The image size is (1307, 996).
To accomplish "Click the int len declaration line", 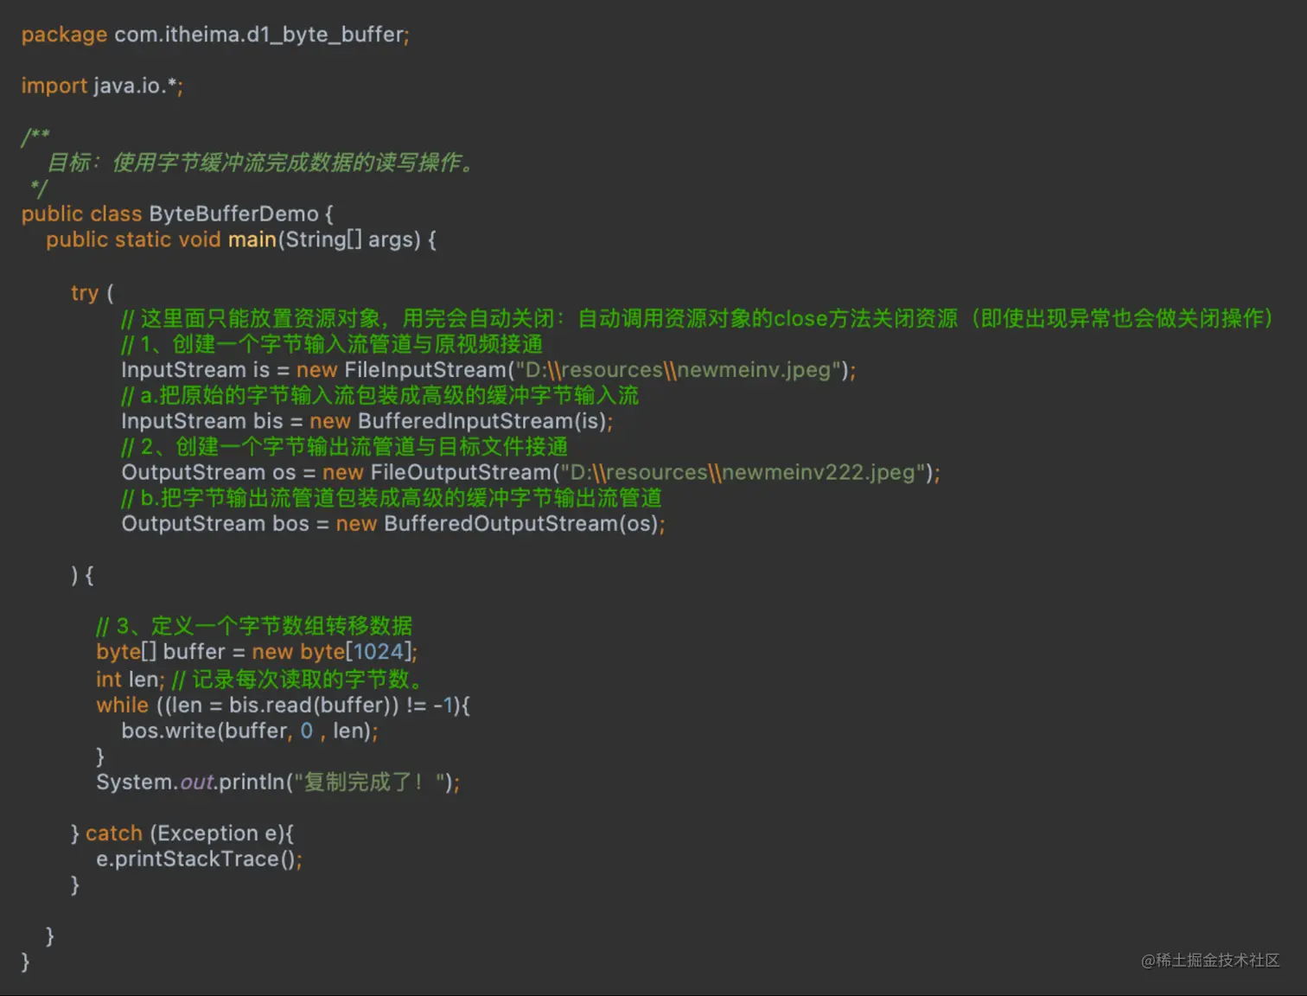I will click(260, 680).
